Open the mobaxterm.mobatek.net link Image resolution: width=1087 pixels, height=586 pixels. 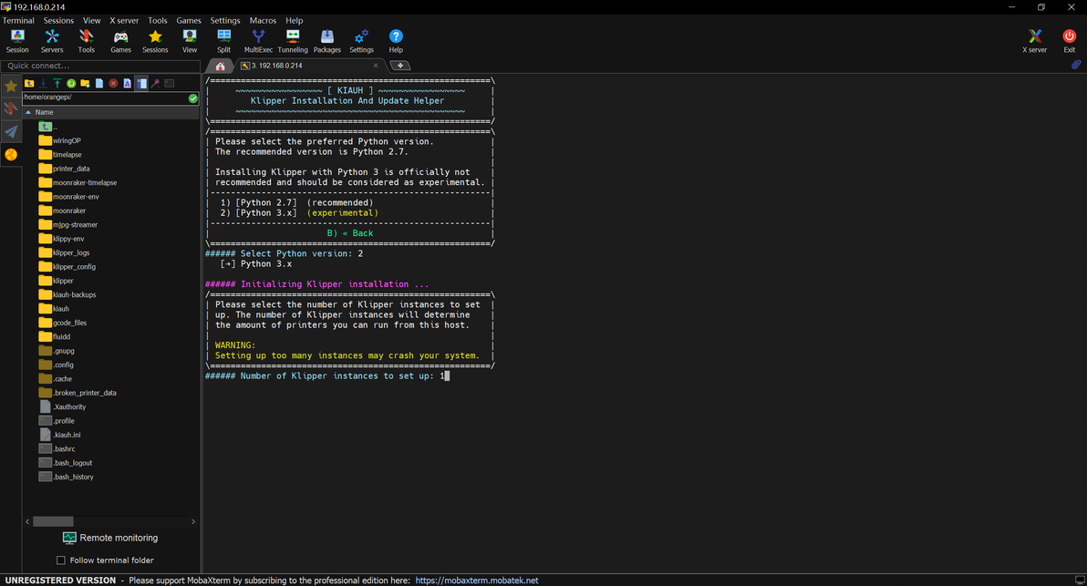pyautogui.click(x=476, y=580)
